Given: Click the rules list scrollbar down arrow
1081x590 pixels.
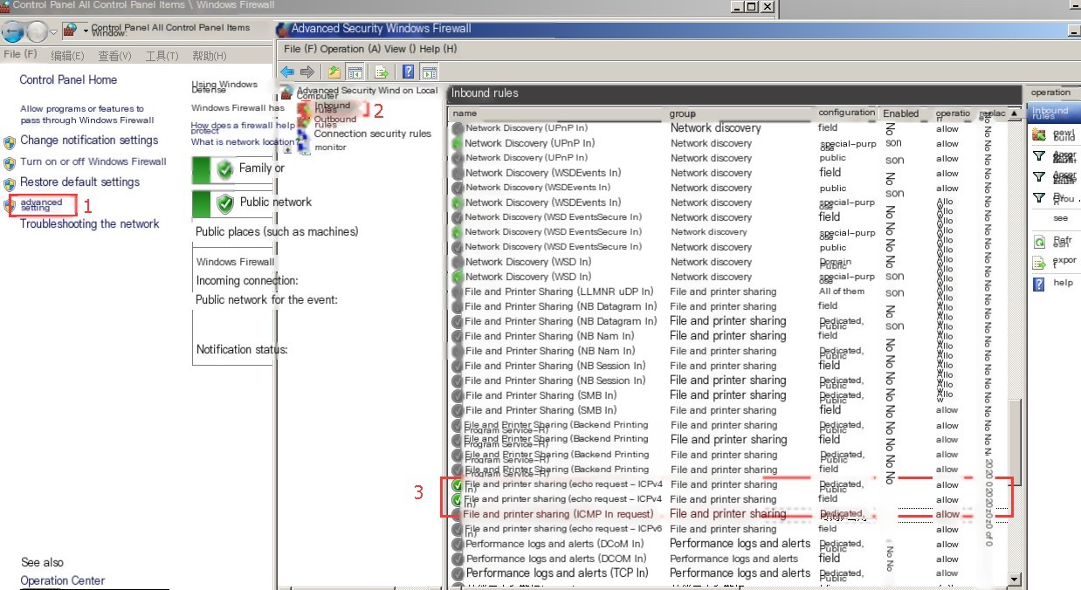Looking at the screenshot, I should tap(1014, 580).
